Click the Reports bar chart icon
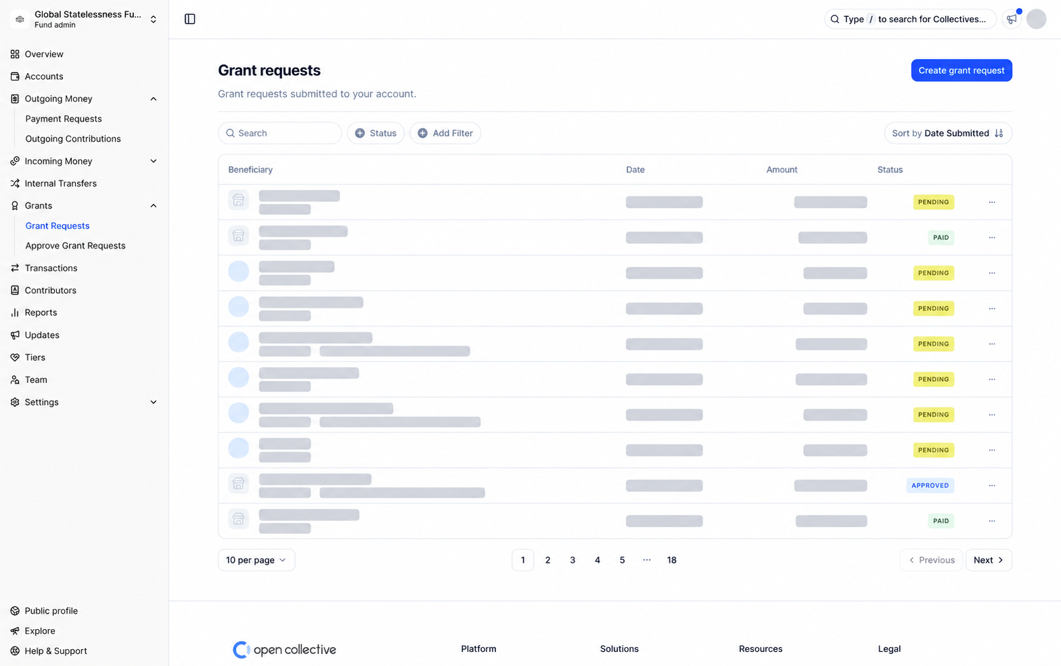Screen dimensions: 1061x666 (x=15, y=313)
